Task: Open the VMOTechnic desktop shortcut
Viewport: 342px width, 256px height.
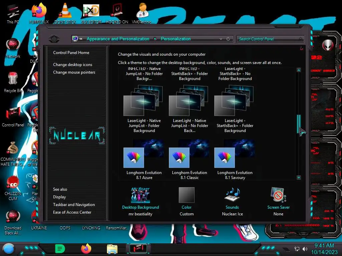Action: [143, 13]
